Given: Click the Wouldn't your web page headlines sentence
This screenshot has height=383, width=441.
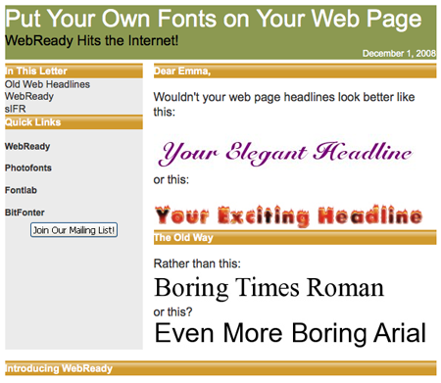Looking at the screenshot, I should click(x=284, y=104).
